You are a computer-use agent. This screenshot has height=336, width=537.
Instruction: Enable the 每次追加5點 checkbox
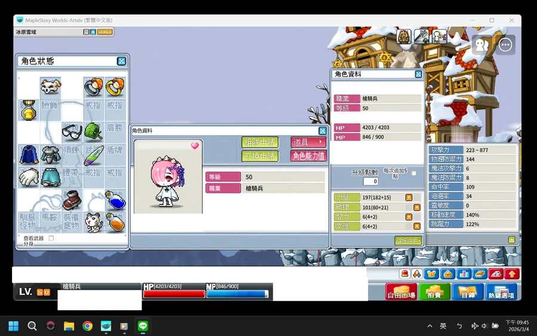413,173
